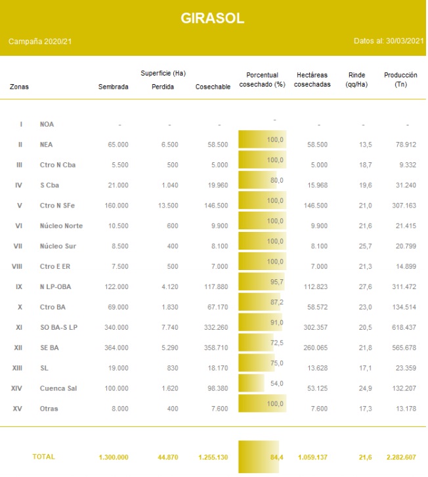This screenshot has width=428, height=477.
Task: Select the Núcleo Norte zone name
Action: (x=61, y=225)
